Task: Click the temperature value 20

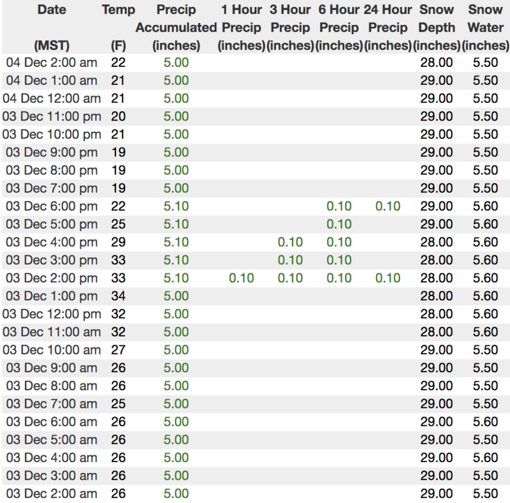Action: coord(119,116)
